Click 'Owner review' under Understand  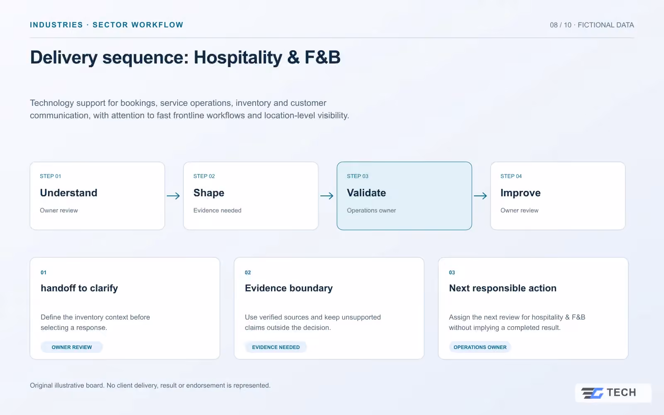(59, 210)
